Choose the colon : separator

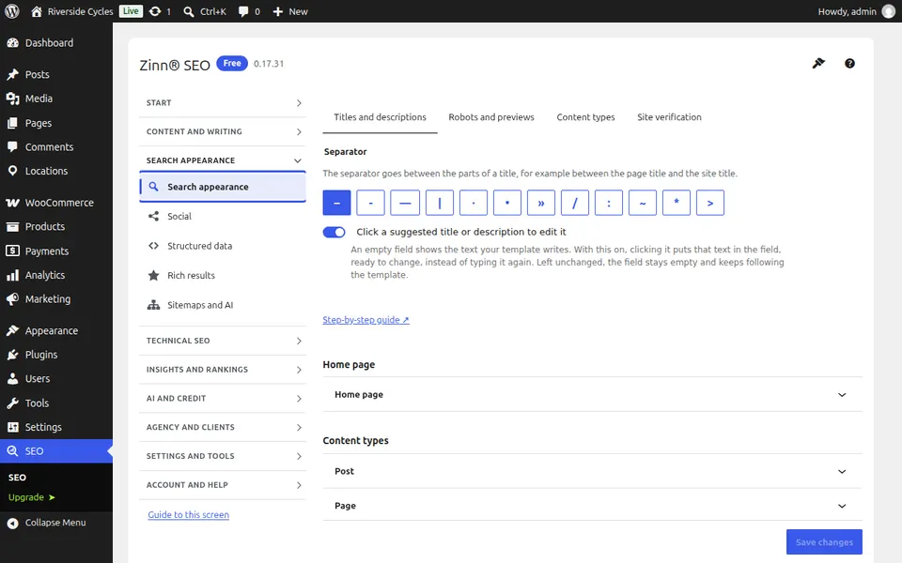609,203
